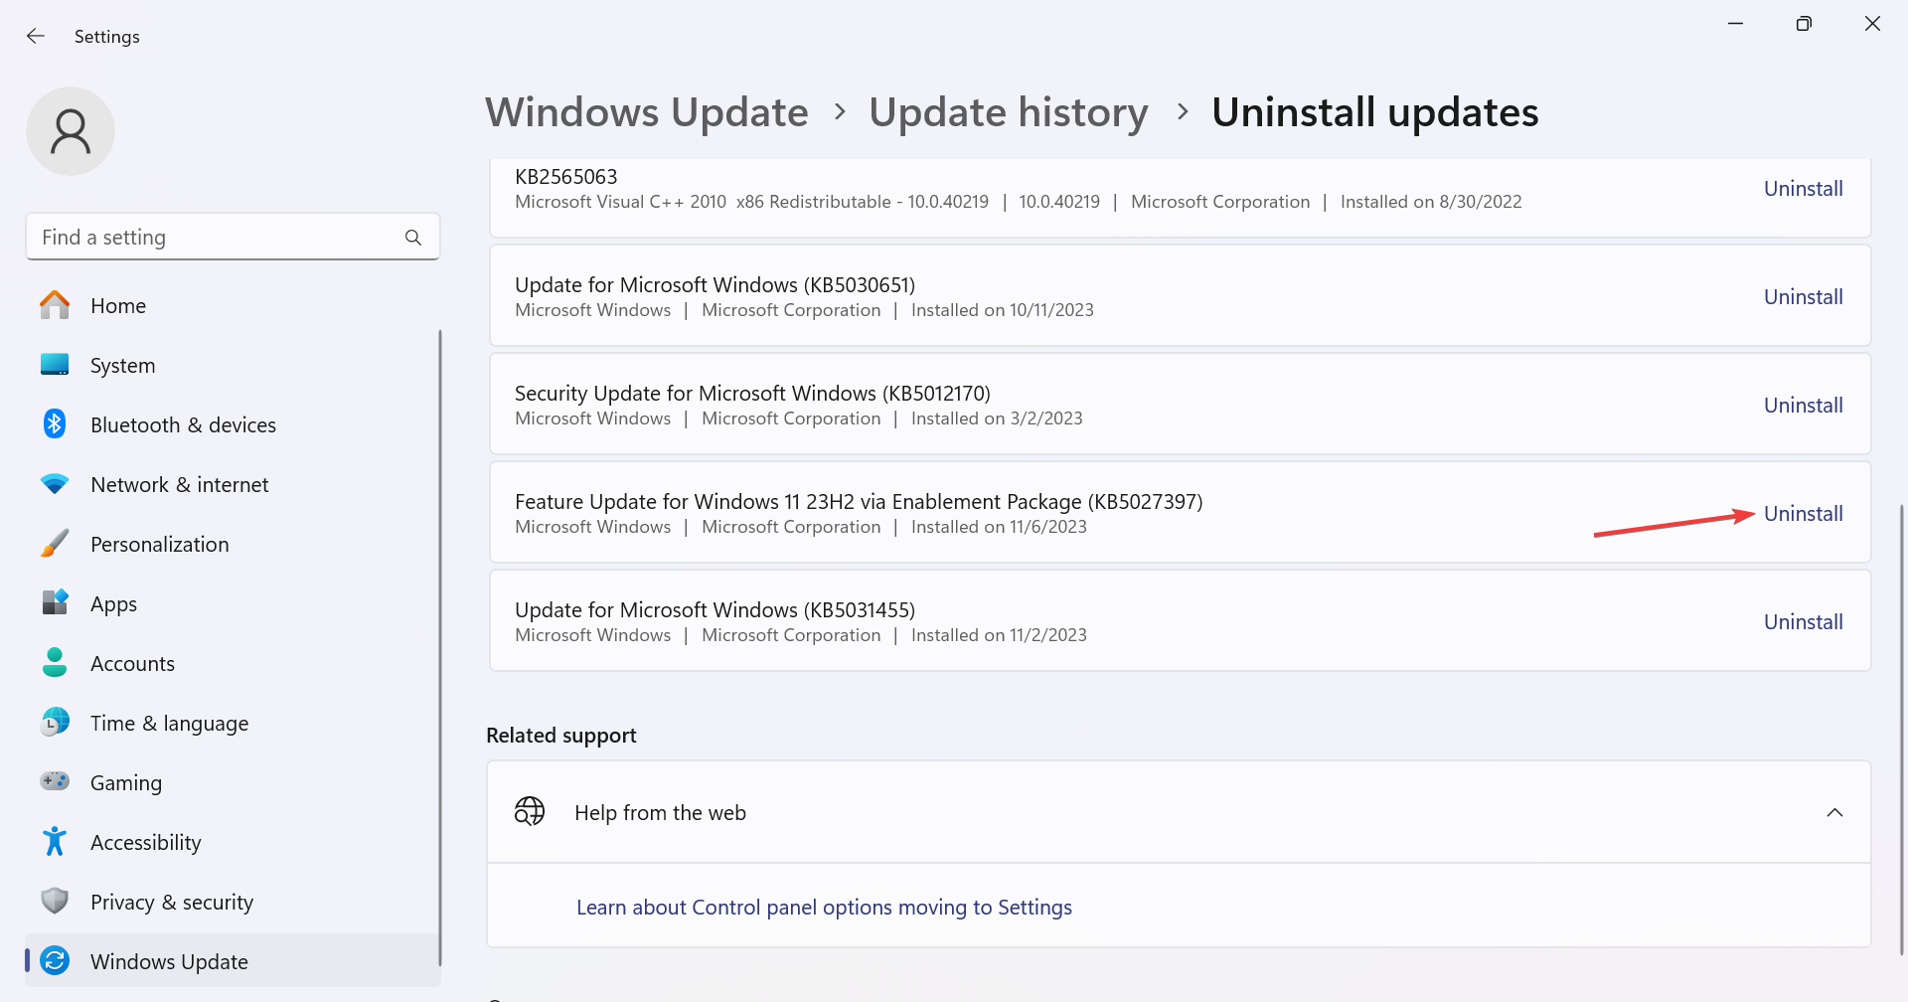Click the Home house icon
1908x1002 pixels.
(55, 305)
